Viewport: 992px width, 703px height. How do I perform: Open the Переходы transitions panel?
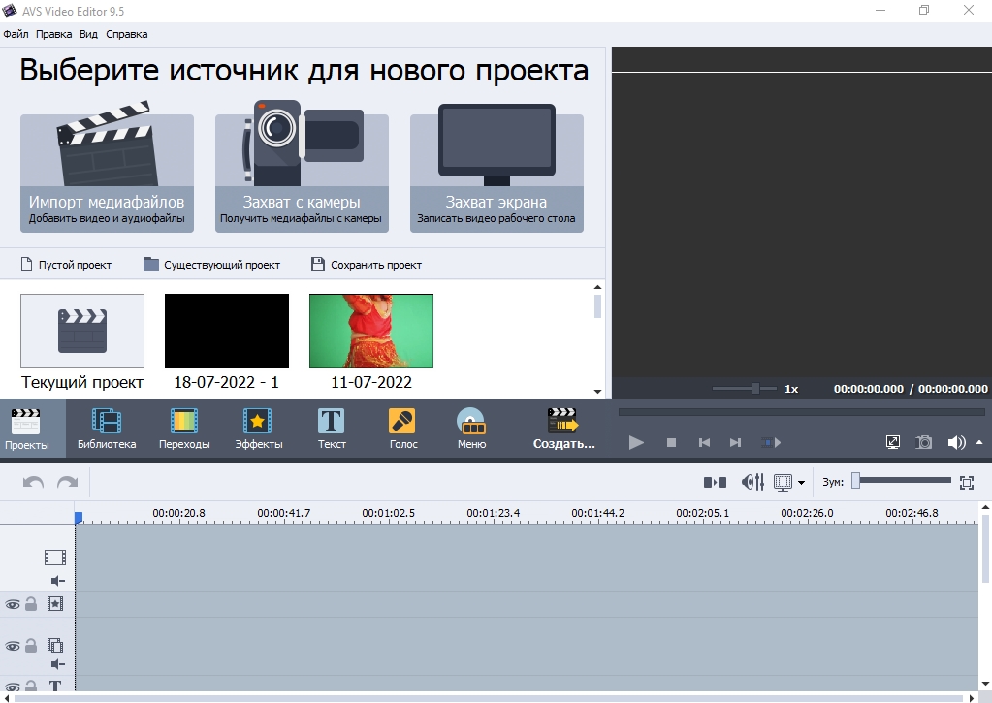(x=184, y=429)
